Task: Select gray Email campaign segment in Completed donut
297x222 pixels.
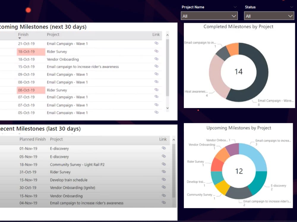Action: pos(223,53)
